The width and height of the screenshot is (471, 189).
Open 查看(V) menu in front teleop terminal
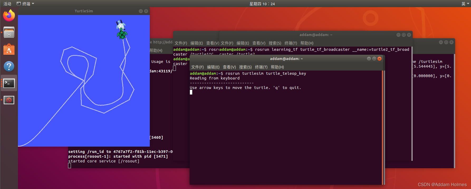tap(229, 67)
